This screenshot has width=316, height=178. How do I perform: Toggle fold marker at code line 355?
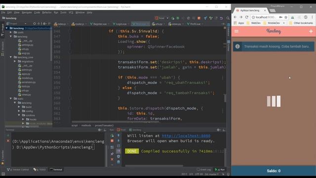[x=70, y=78]
